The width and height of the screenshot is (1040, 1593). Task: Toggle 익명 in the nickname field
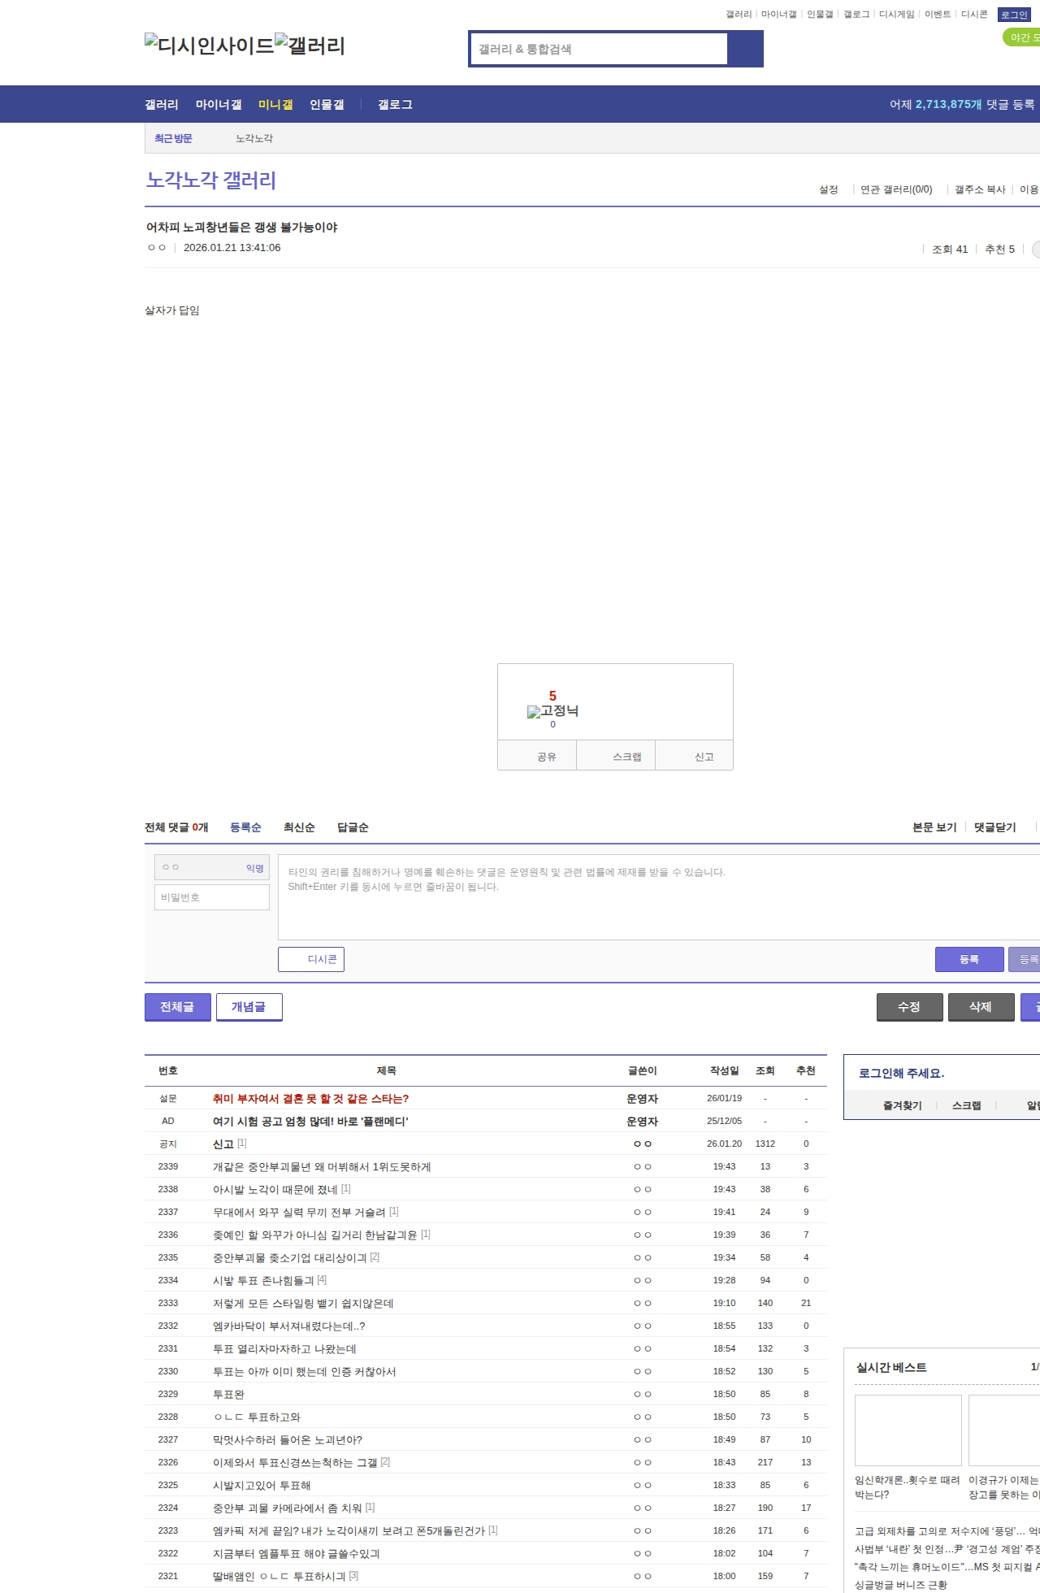tap(254, 868)
